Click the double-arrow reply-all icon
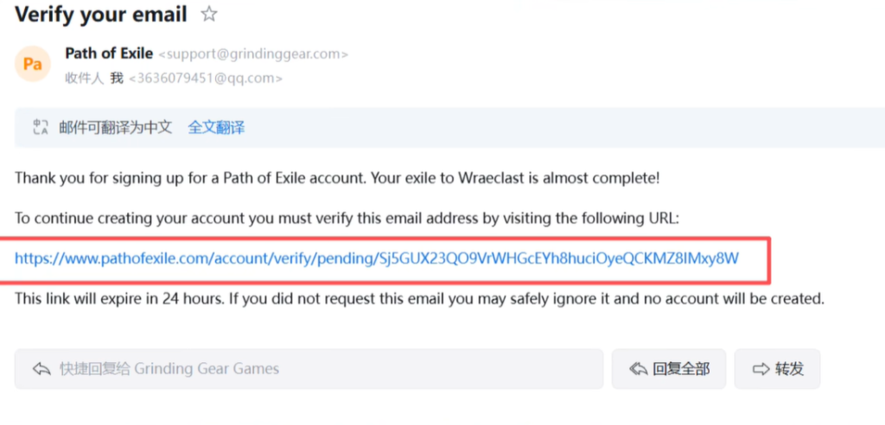This screenshot has height=425, width=885. pos(639,369)
